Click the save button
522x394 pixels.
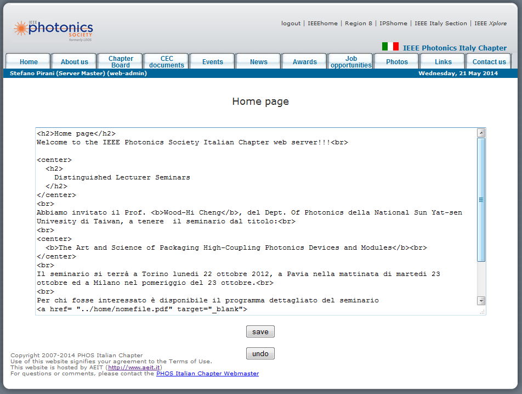pyautogui.click(x=260, y=331)
